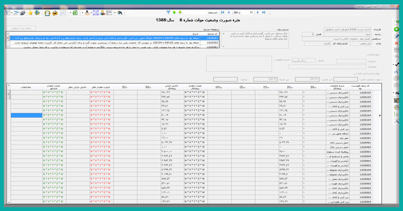
Task: Click the green down arrow icon
Action: pyautogui.click(x=180, y=13)
